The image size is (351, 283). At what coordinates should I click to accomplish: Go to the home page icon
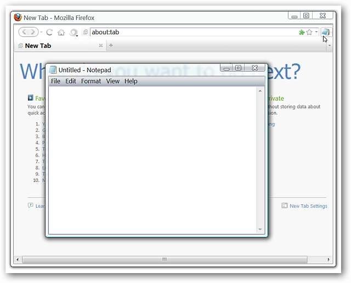point(61,33)
